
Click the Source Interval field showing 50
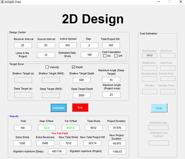pyautogui.click(x=46, y=45)
